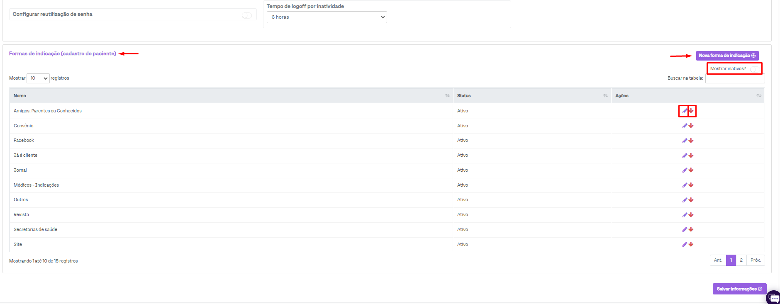Edit the Médicos - Indicações entry
This screenshot has width=780, height=304.
[685, 185]
